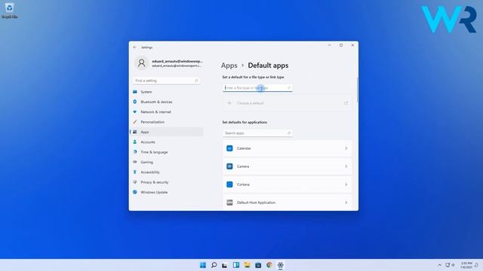
Task: Show hidden system tray icons
Action: (x=439, y=265)
